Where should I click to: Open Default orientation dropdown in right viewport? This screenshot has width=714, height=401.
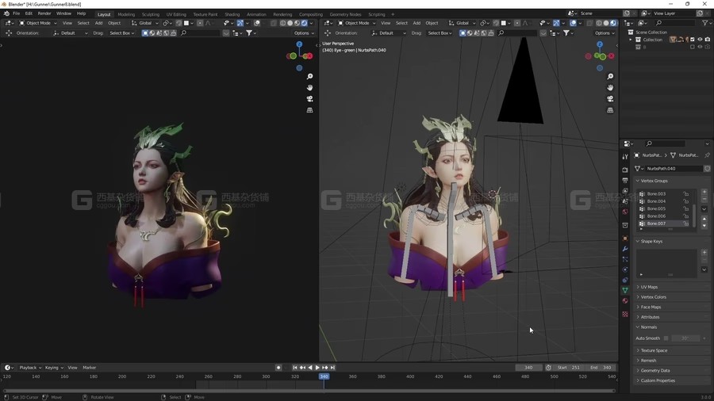[x=389, y=32]
